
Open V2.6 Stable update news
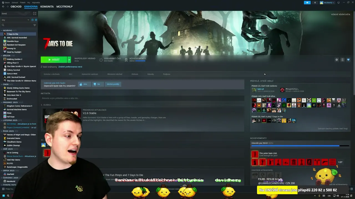coord(90,113)
